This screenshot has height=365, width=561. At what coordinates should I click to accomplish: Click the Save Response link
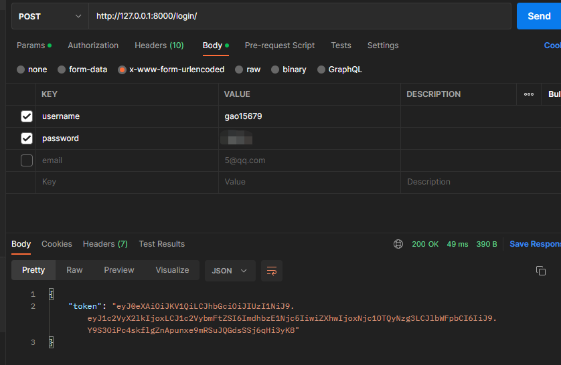pos(534,244)
